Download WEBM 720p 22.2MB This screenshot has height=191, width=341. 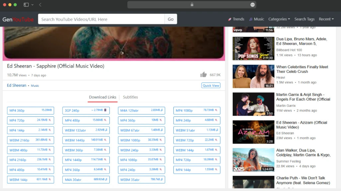tap(197, 140)
